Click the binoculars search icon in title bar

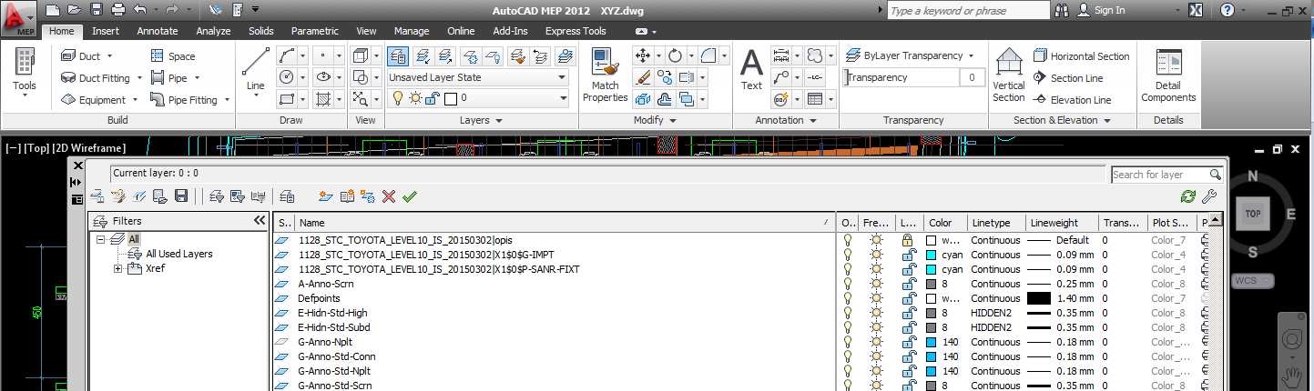[1062, 10]
